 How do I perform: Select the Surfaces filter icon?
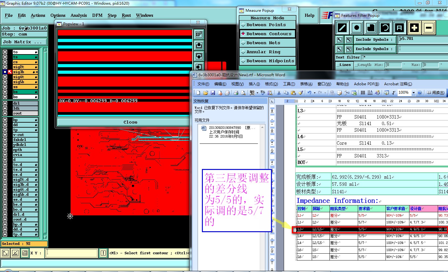click(371, 28)
